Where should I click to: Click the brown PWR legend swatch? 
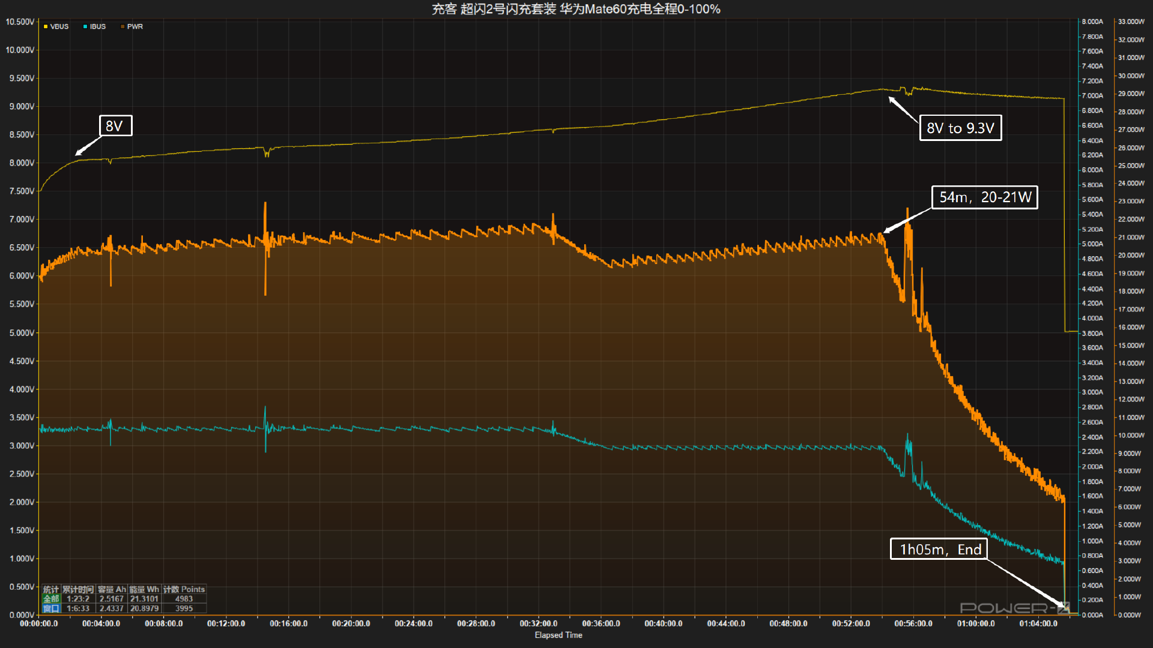coord(123,26)
